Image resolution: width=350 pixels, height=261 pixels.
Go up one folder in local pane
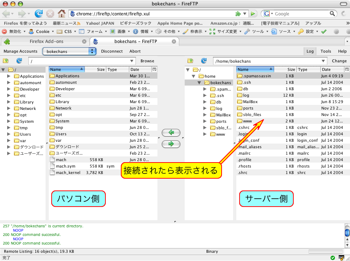[x=6, y=61]
